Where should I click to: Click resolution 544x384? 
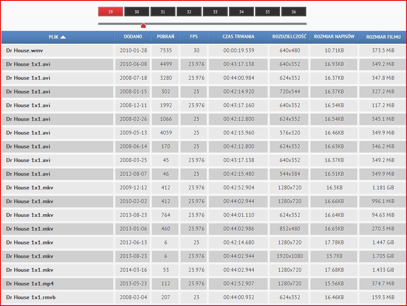click(x=289, y=174)
